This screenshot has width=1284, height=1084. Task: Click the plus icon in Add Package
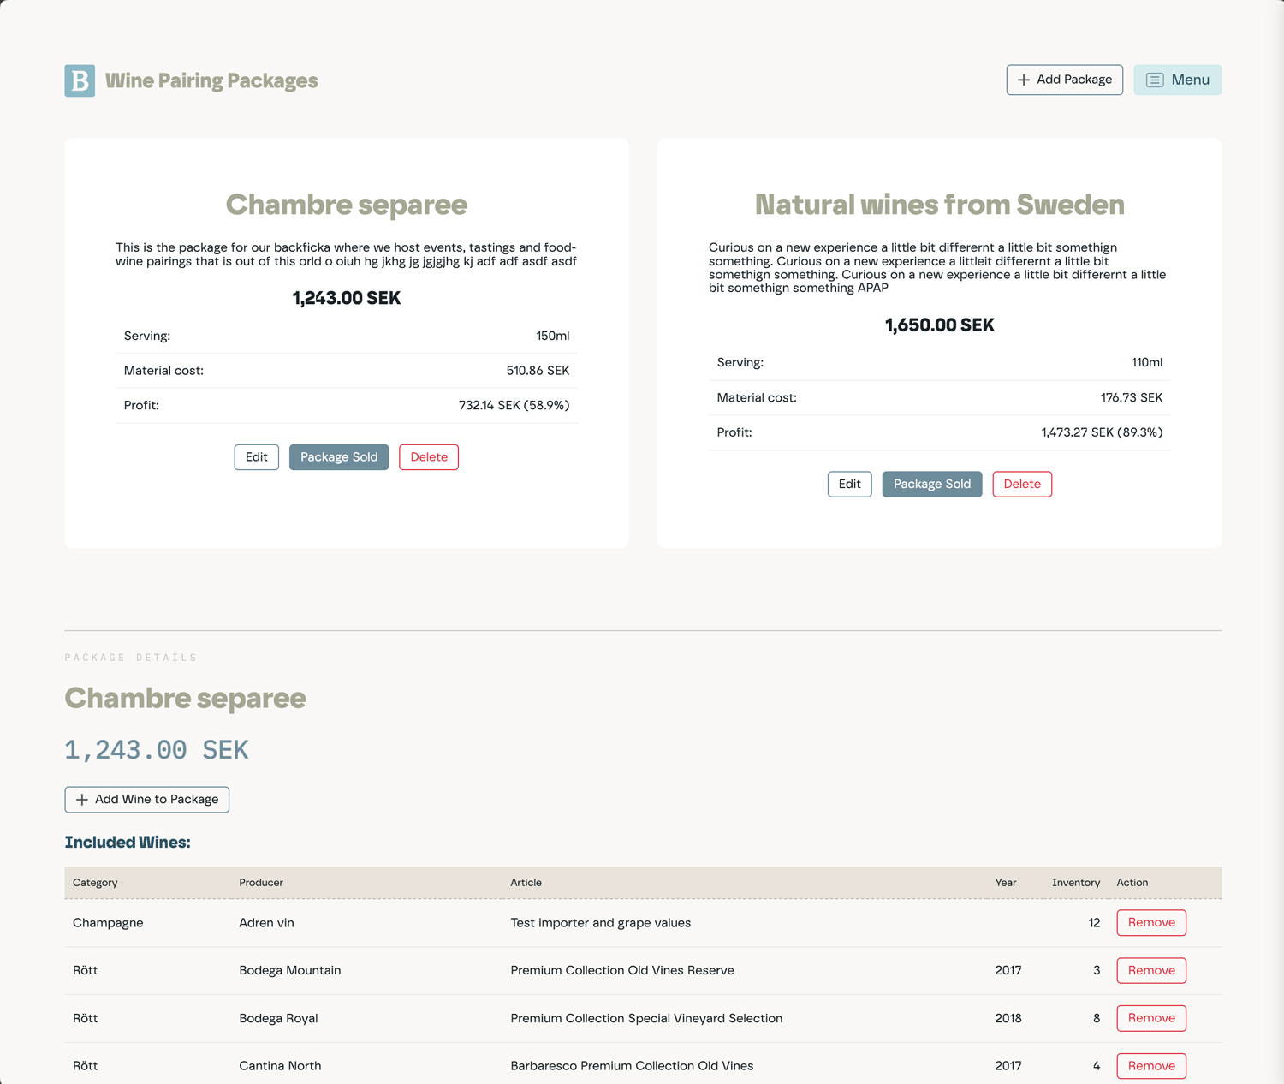1023,80
